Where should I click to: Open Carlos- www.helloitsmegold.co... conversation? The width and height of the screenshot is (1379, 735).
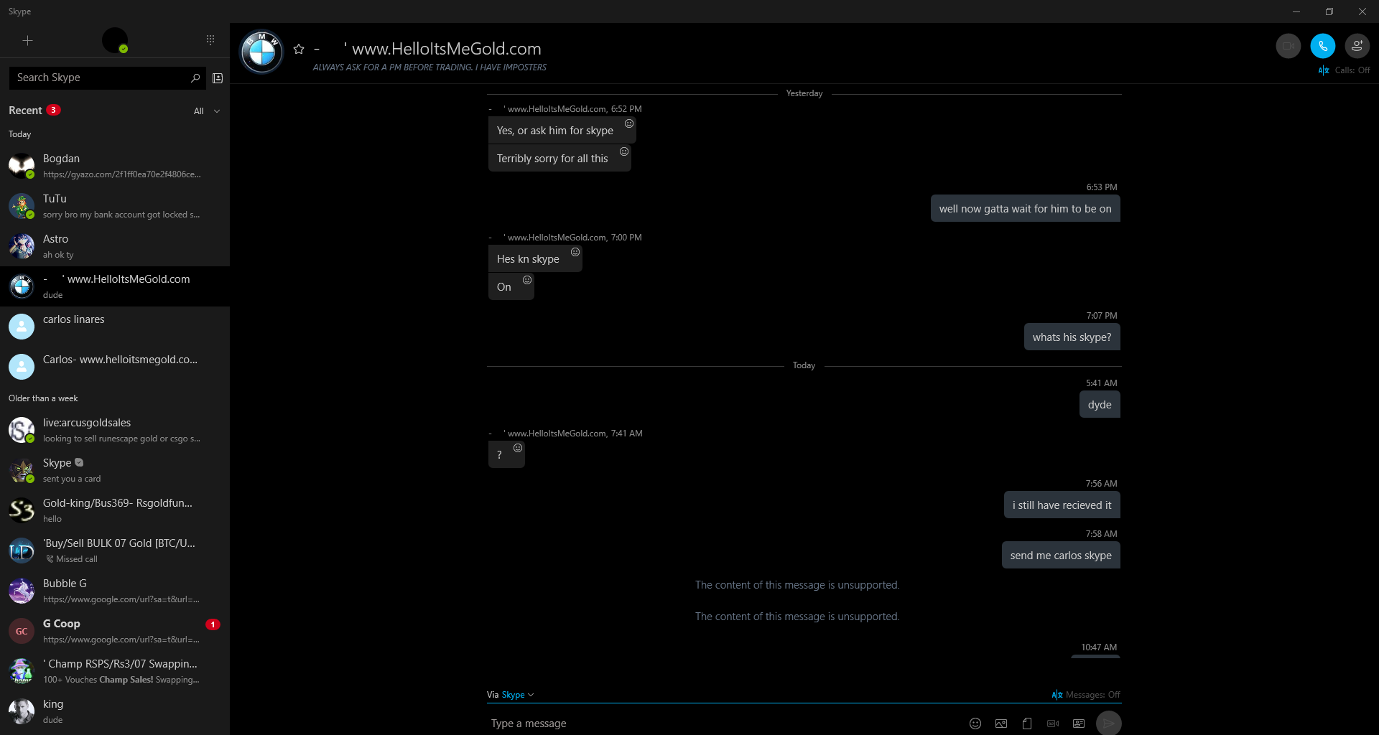pos(115,367)
